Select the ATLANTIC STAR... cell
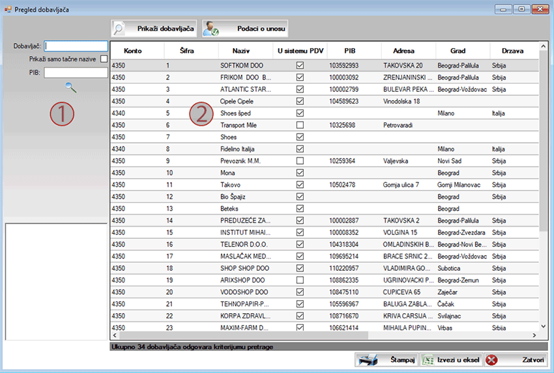The width and height of the screenshot is (554, 373). pyautogui.click(x=246, y=89)
